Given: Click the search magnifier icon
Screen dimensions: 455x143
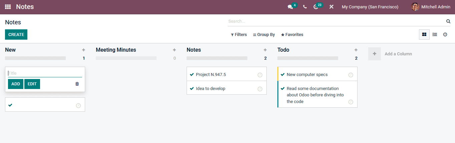Looking at the screenshot, I should (448, 21).
